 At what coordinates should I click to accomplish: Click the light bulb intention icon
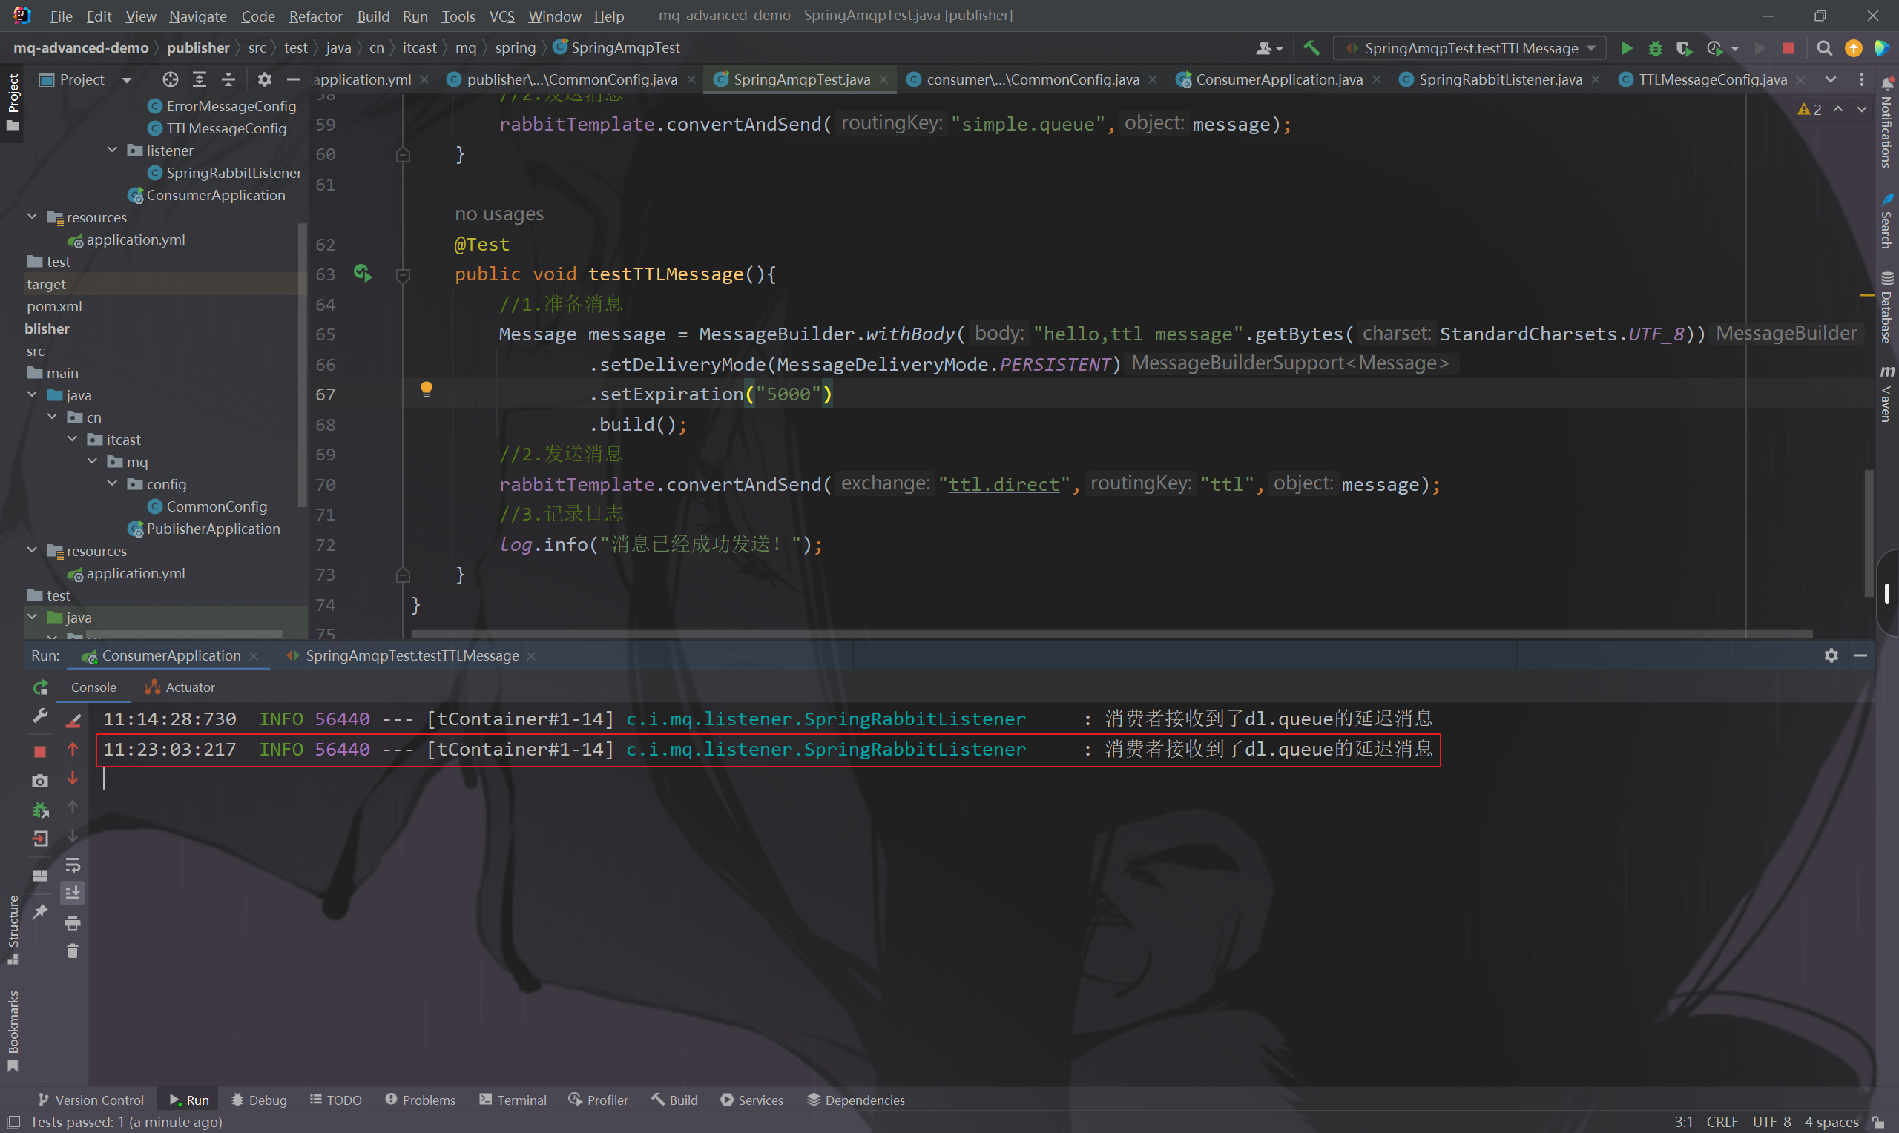[x=426, y=389]
